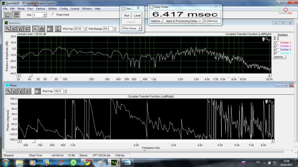The height and width of the screenshot is (167, 298).
Task: Open Overlays Options button
Action: click(x=279, y=57)
